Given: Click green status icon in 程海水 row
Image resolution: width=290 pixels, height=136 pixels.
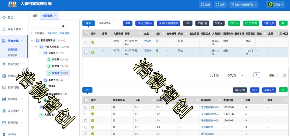Looking at the screenshot, I should pyautogui.click(x=93, y=52).
